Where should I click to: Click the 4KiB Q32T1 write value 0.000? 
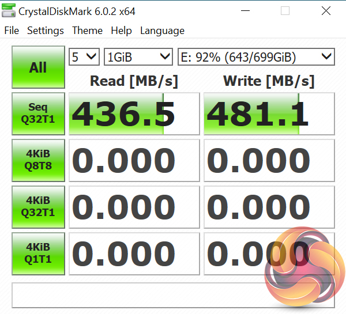pos(269,207)
